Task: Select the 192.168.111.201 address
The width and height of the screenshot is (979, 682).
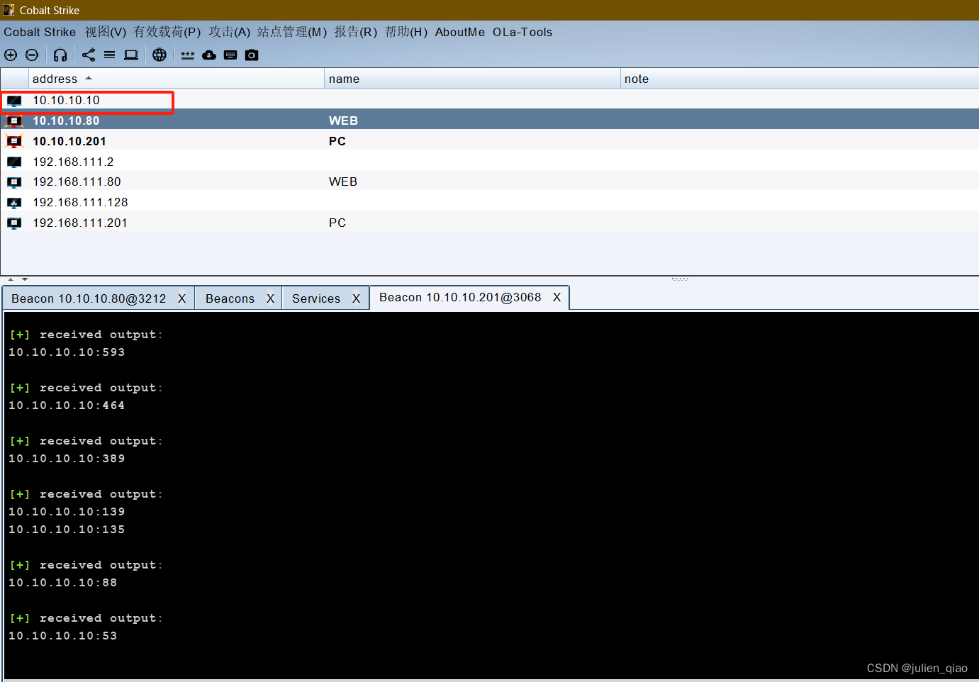Action: click(x=80, y=223)
